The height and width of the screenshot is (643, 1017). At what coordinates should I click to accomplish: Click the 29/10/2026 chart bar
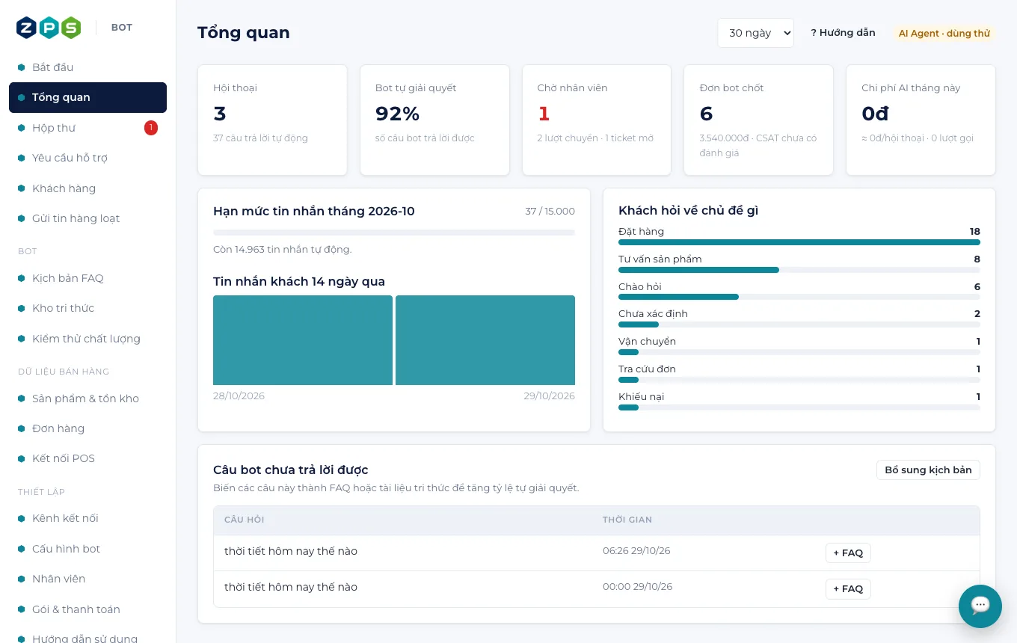(485, 340)
